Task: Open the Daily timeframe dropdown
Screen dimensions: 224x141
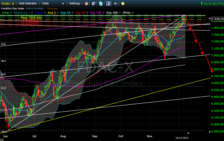Action: point(53,3)
